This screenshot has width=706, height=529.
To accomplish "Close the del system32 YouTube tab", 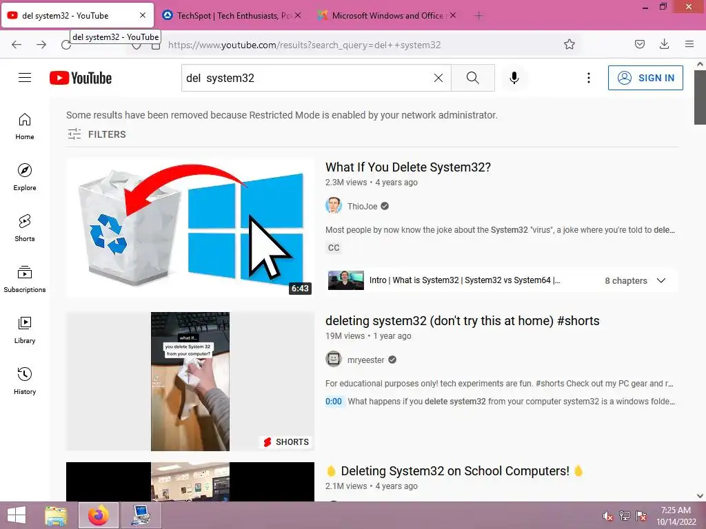I will tap(143, 15).
